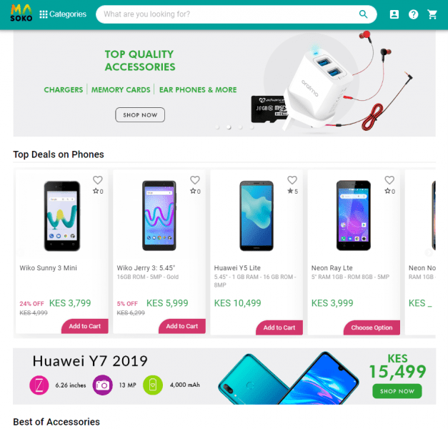Click Shop Now on accessories banner

[x=140, y=114]
